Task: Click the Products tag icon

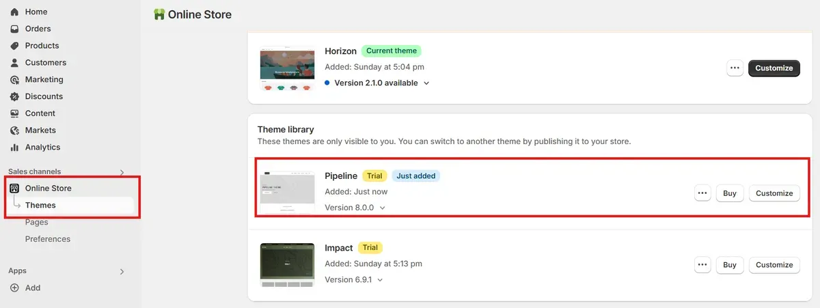Action: [x=14, y=46]
